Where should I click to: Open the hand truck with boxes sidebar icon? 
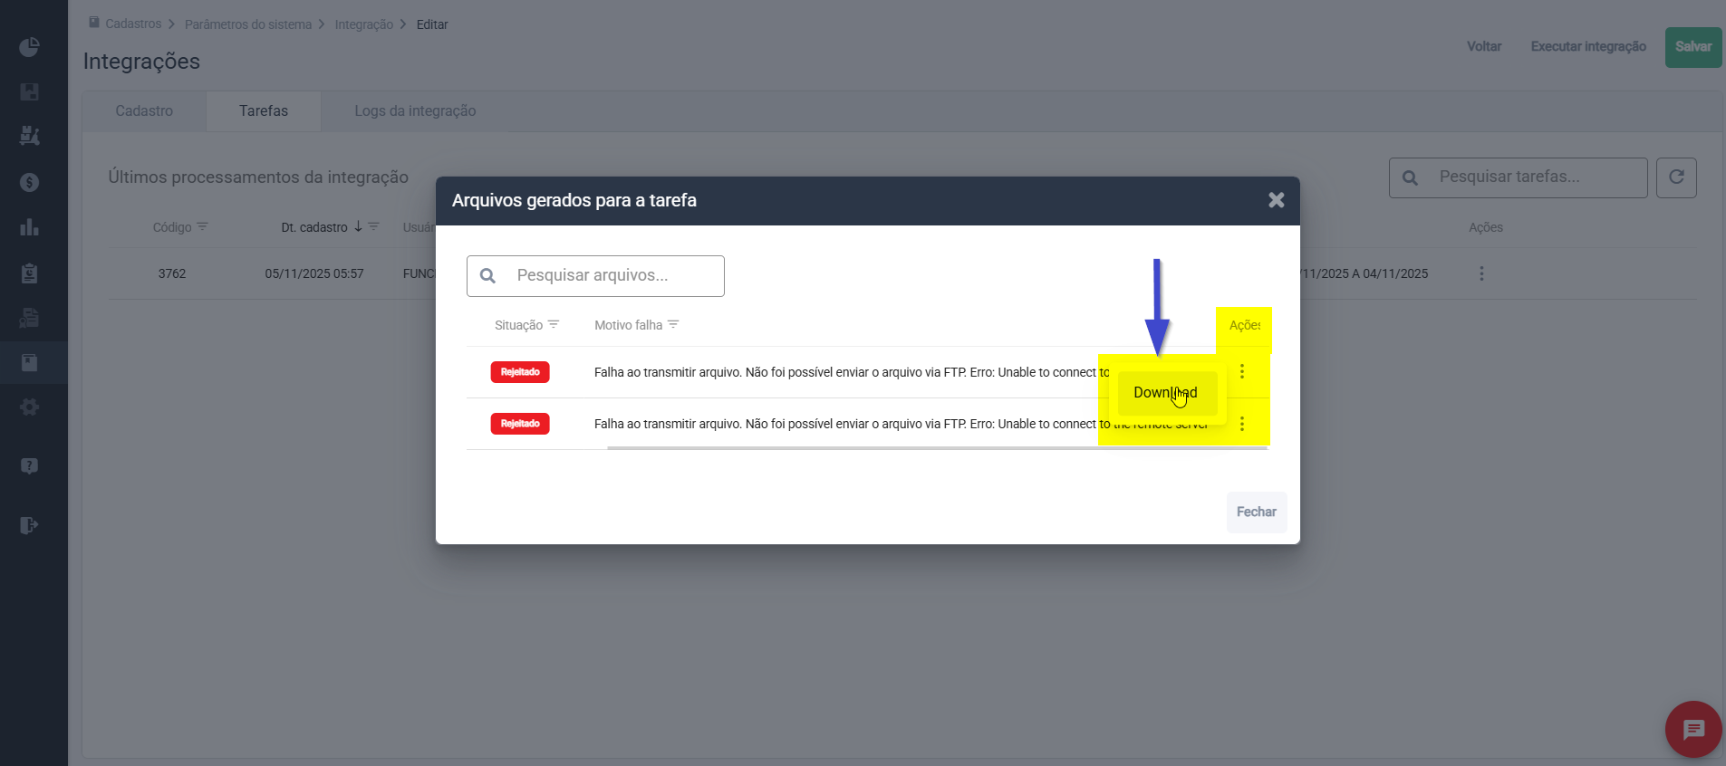coord(29,136)
